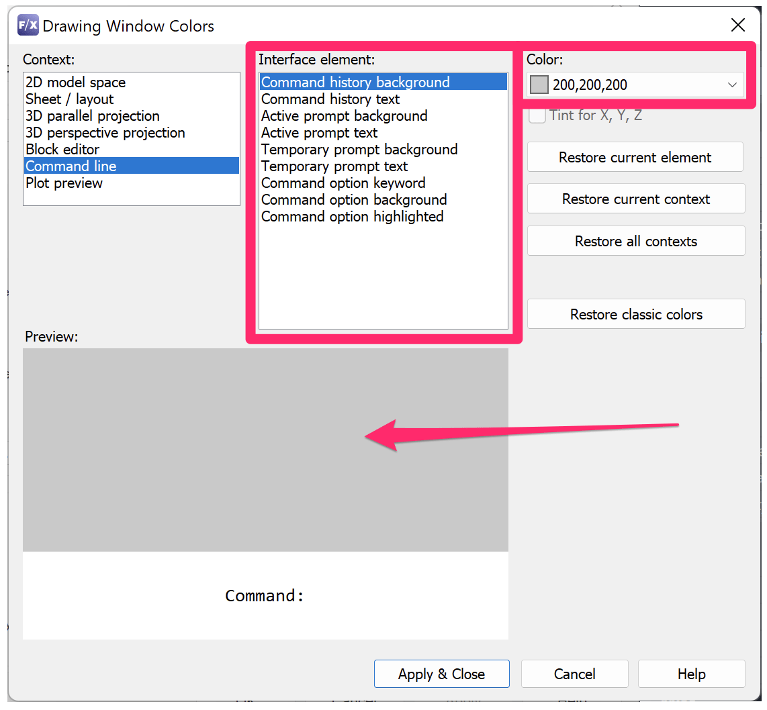This screenshot has width=767, height=710.
Task: Select Command history text element
Action: [x=330, y=99]
